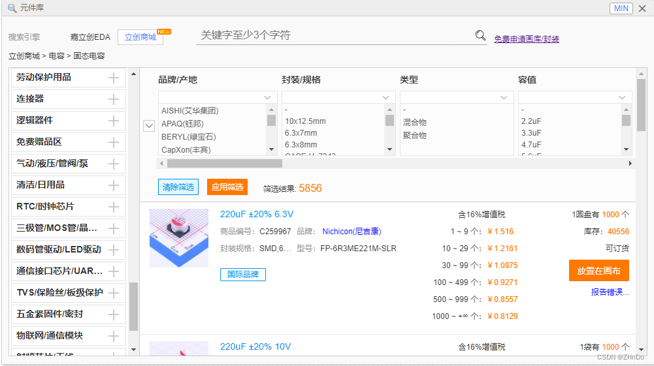Click down arrow of brand list scrollbar

click(272, 149)
